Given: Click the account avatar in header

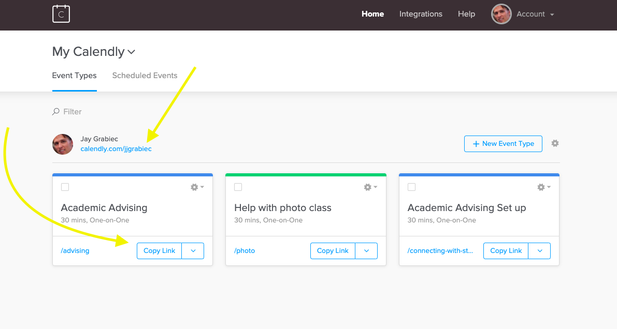Looking at the screenshot, I should coord(501,14).
